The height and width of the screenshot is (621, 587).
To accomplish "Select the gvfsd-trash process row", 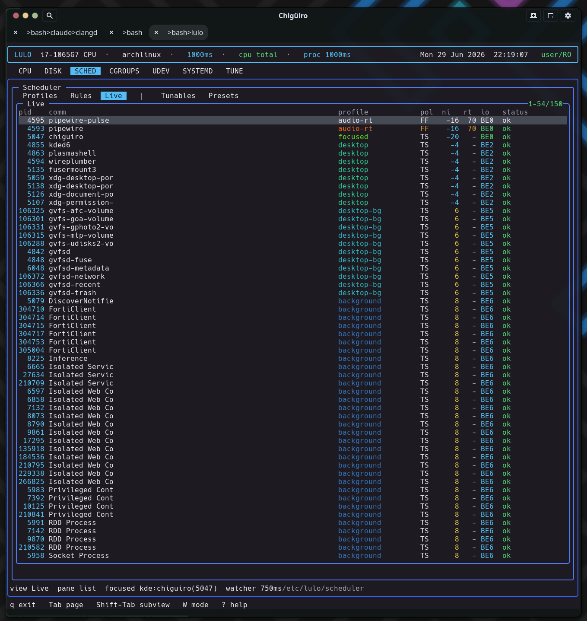I will [293, 293].
